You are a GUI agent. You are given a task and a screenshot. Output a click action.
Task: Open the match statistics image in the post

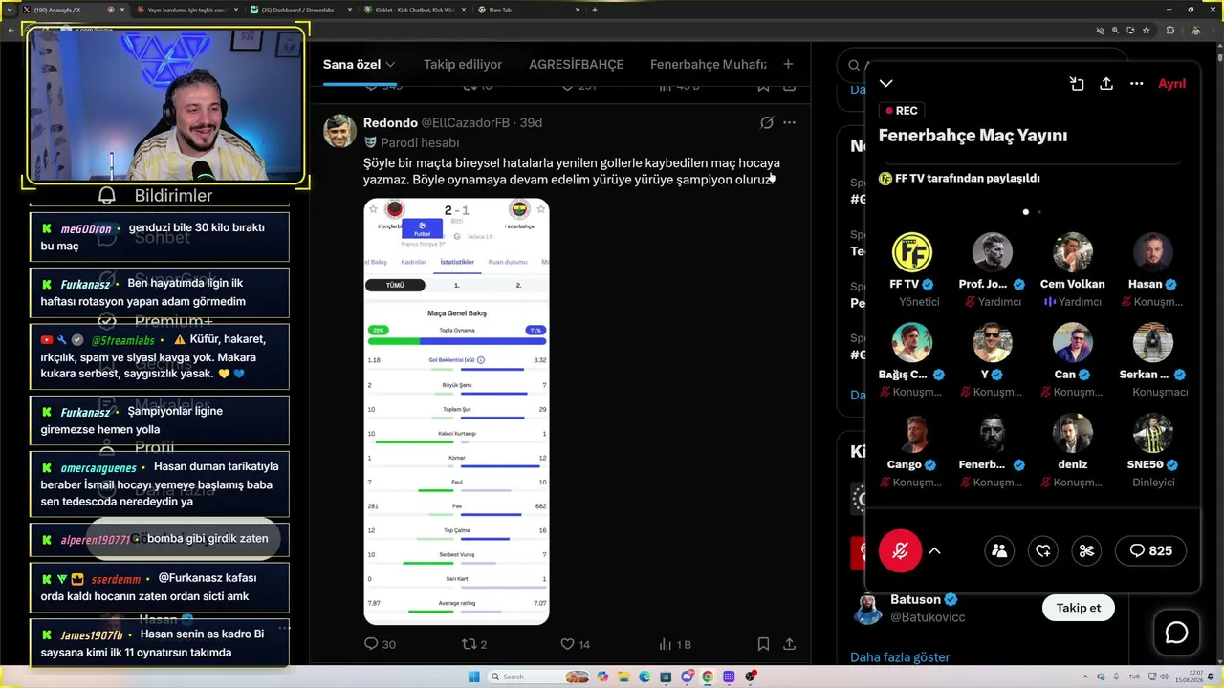(456, 412)
